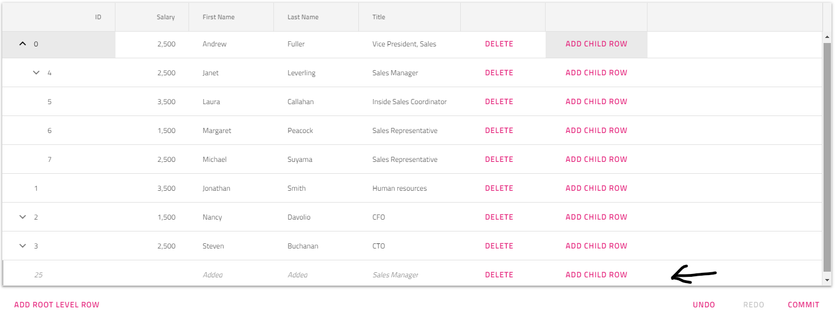Select the Michael Suyama title cell
836x313 pixels.
pos(405,160)
